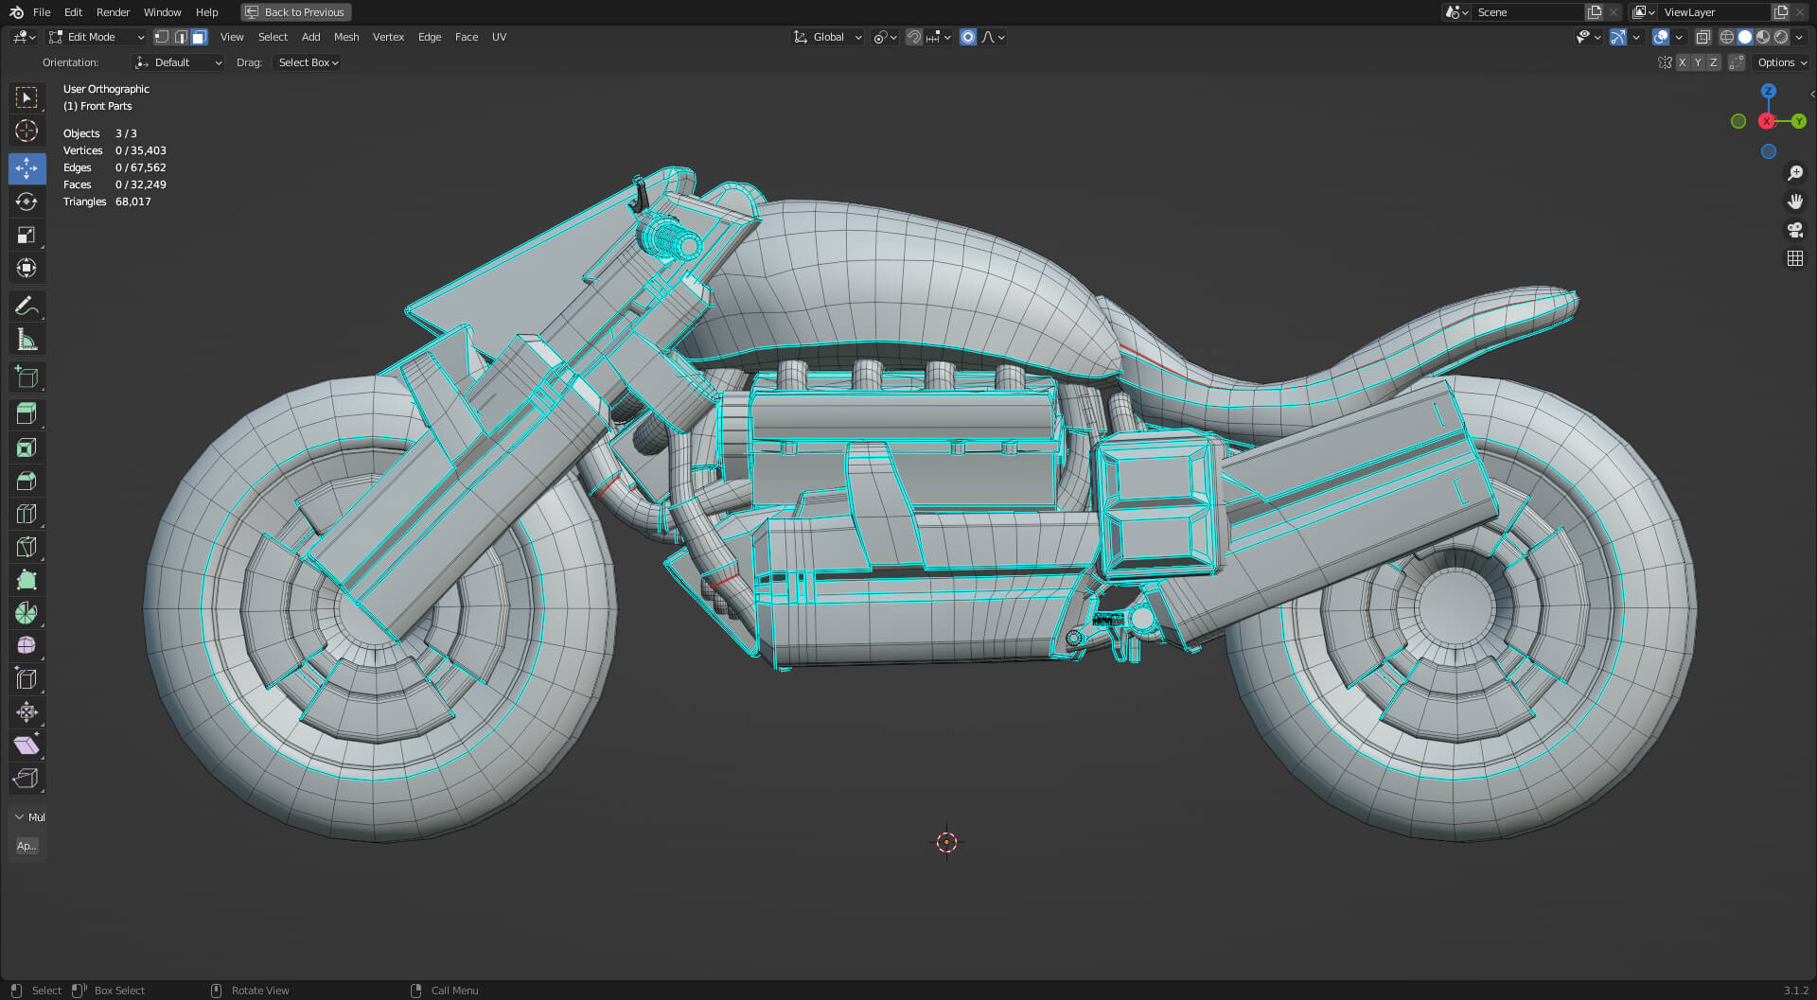Open the Options popover button
Viewport: 1817px width, 1000px height.
(1781, 62)
